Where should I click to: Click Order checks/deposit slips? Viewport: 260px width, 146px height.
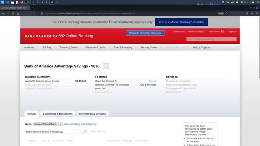(x=182, y=85)
